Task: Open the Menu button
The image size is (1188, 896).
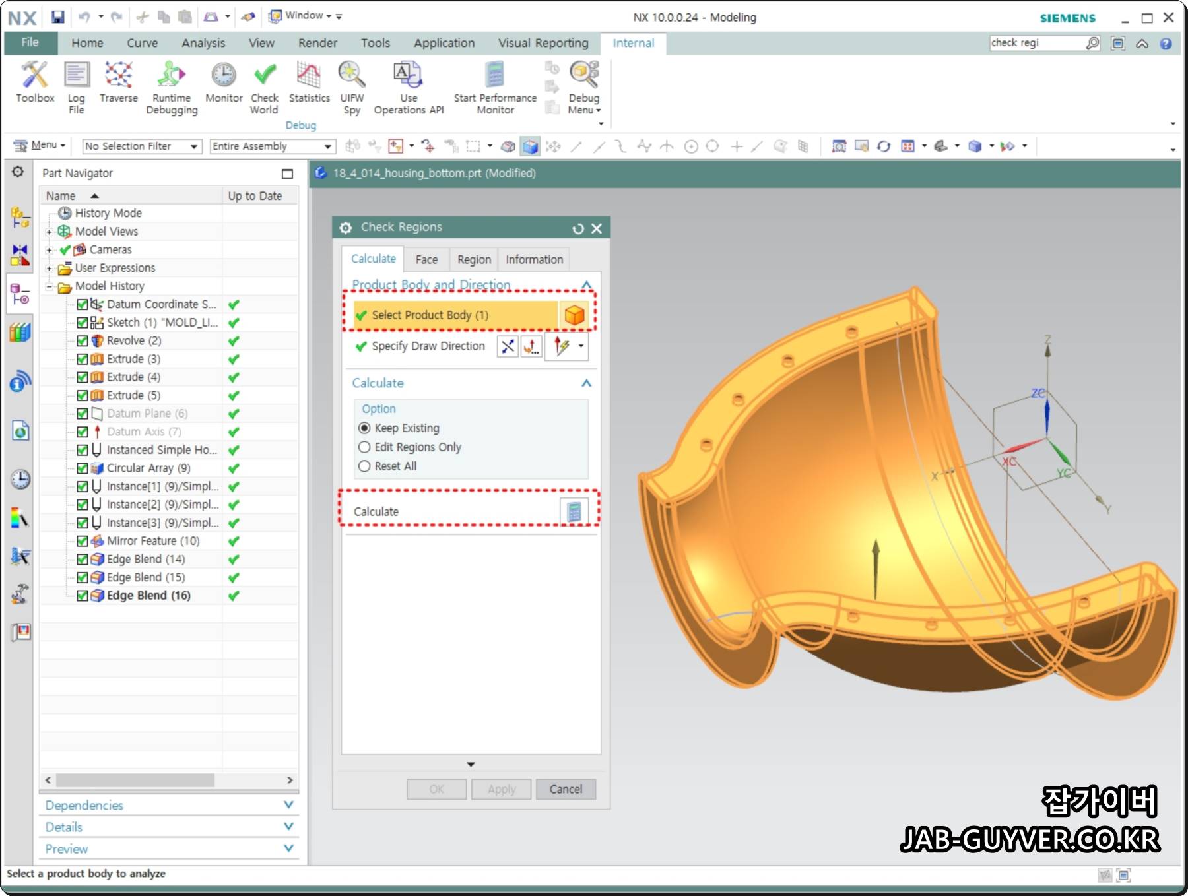Action: [x=40, y=145]
